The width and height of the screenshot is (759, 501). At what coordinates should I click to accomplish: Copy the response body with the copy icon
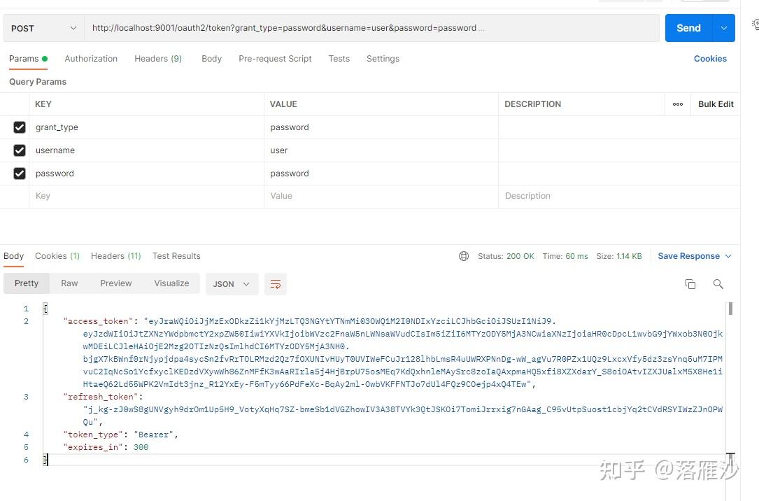(690, 283)
